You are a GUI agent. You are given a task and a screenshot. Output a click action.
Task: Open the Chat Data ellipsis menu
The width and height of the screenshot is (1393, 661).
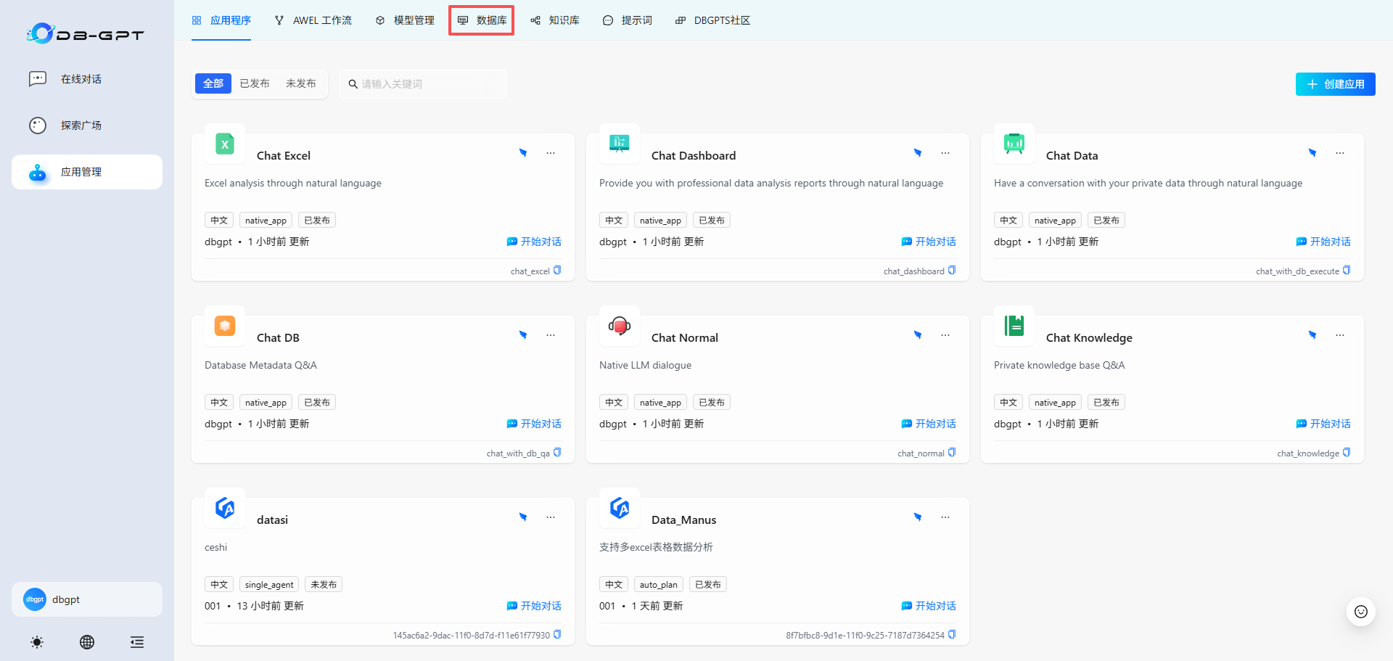[1339, 153]
